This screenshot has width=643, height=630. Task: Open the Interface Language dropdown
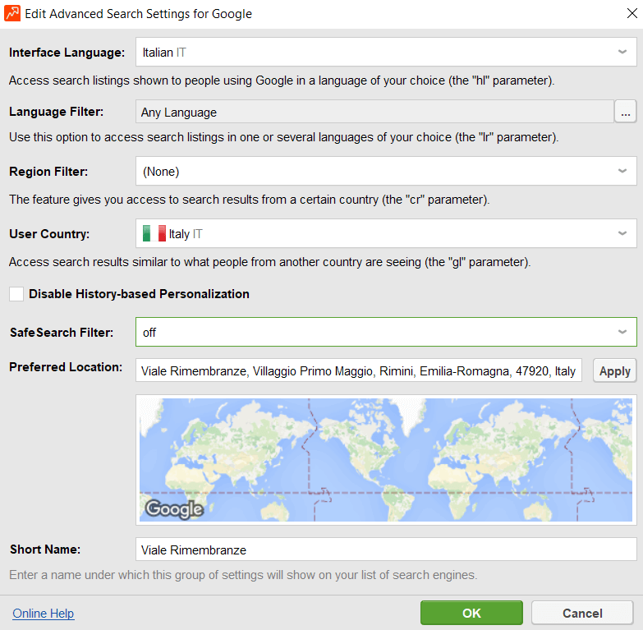tap(386, 52)
